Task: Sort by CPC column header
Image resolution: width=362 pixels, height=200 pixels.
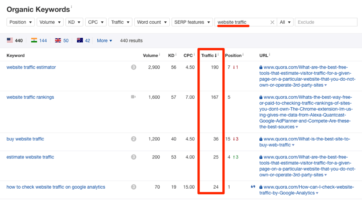Action: 188,55
